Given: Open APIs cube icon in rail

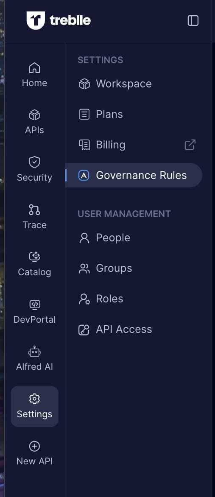Looking at the screenshot, I should [x=34, y=115].
